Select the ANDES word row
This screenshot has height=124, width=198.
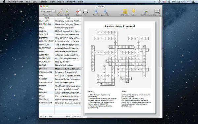tap(60, 31)
